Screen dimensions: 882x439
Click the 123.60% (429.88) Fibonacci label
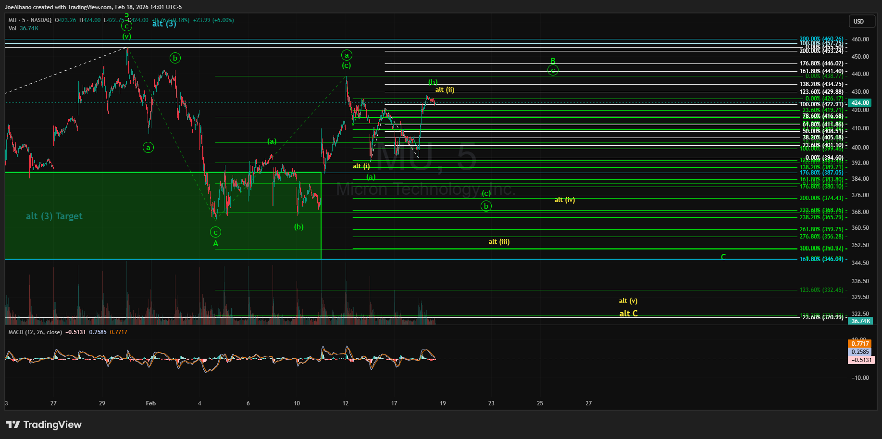[821, 92]
